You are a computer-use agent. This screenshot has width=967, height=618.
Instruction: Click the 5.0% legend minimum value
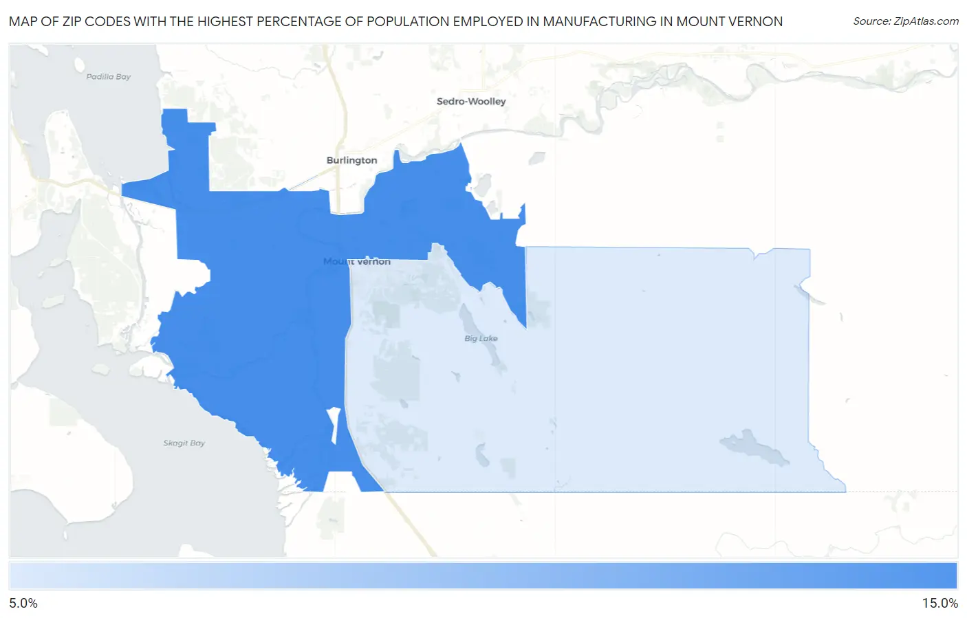coord(23,603)
